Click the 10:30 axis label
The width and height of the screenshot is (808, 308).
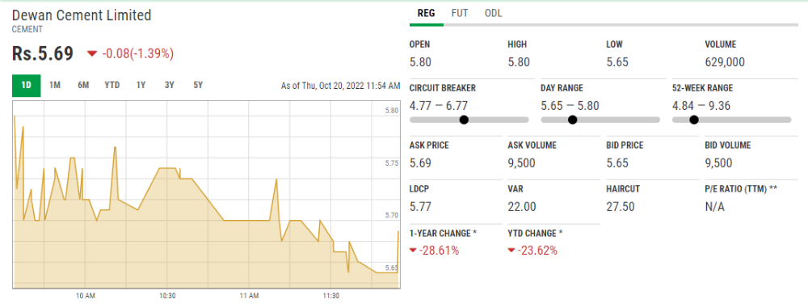pos(167,296)
